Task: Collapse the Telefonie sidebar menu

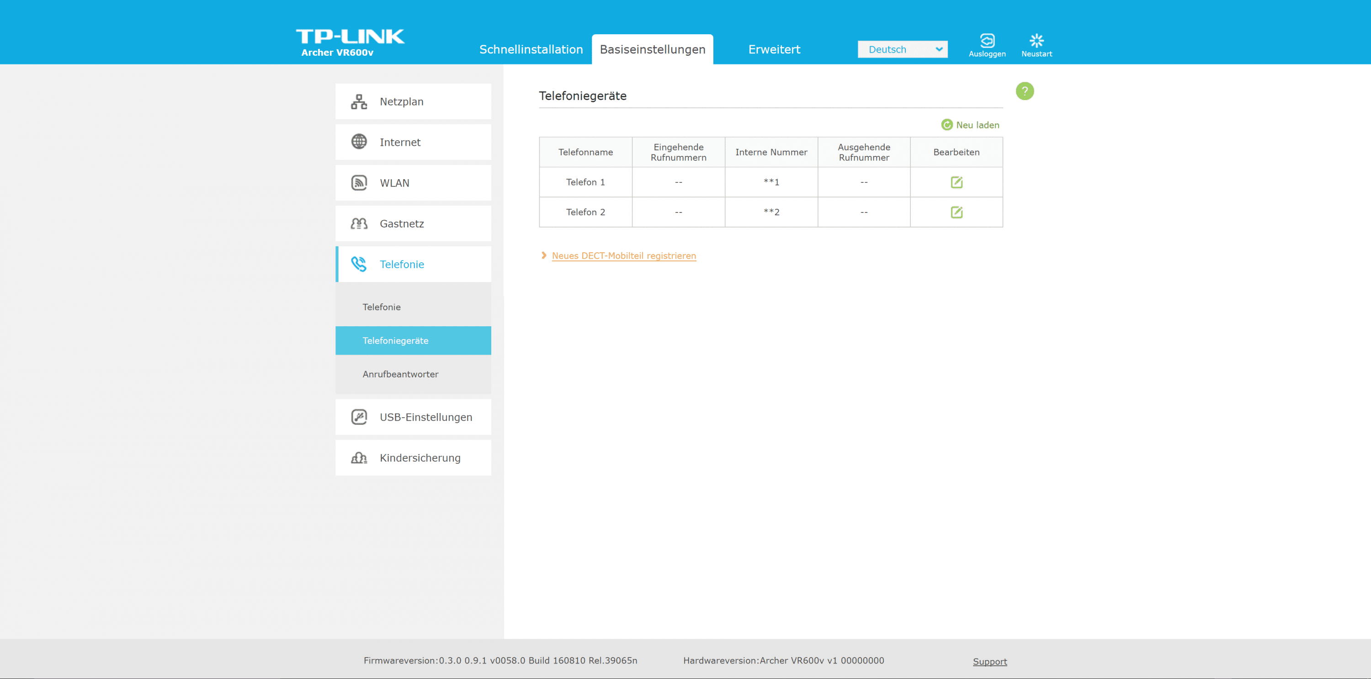Action: click(x=413, y=265)
